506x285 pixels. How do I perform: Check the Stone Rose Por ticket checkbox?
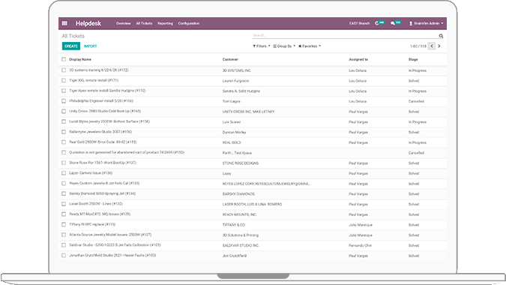point(64,163)
